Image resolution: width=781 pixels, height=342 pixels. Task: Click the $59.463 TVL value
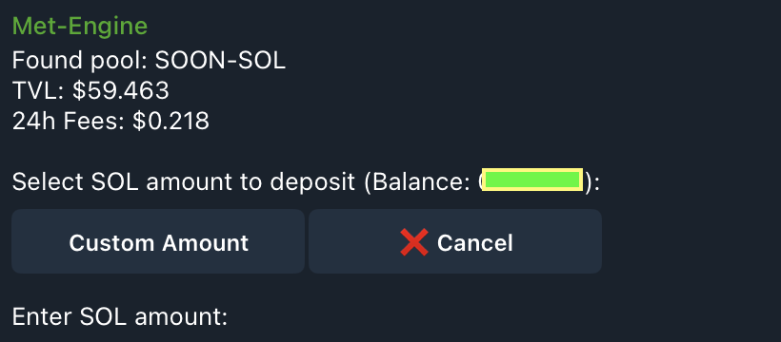[x=121, y=91]
